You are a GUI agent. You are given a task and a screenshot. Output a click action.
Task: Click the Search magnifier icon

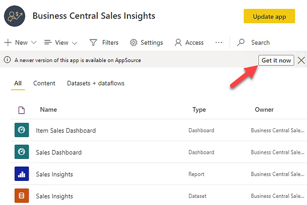click(x=240, y=43)
